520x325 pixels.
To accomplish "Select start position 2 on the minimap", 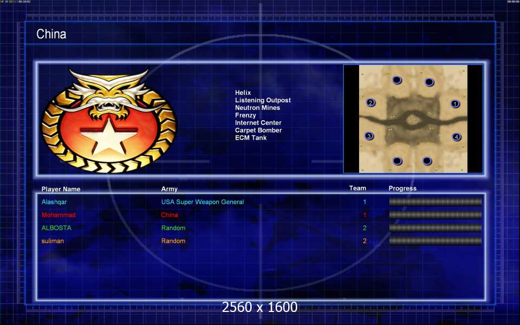I will (370, 102).
